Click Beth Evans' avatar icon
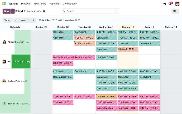The height and width of the screenshot is (114, 182). (x=4, y=104)
